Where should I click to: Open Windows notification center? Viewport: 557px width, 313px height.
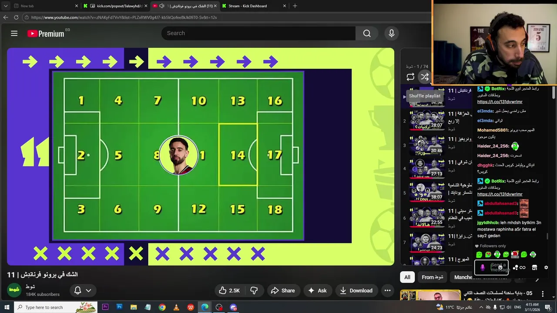[547, 307]
